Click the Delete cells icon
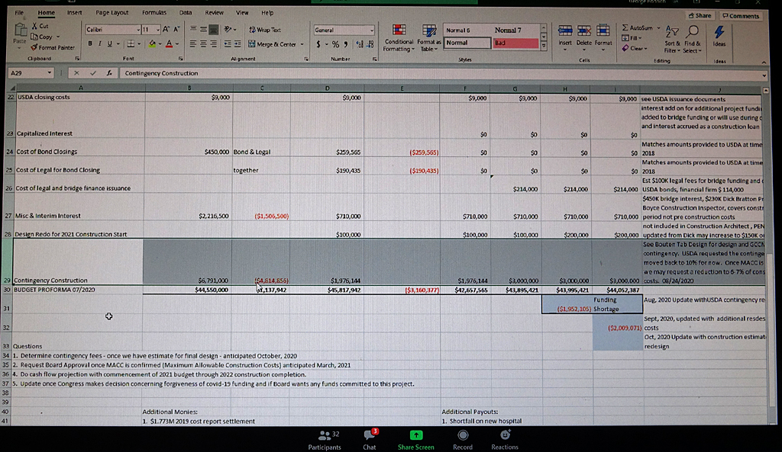Image resolution: width=782 pixels, height=452 pixels. tap(583, 32)
